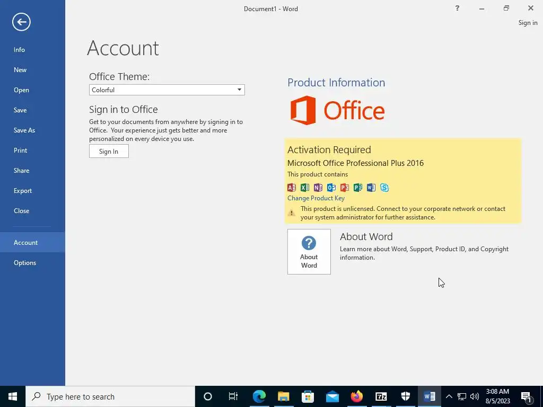543x407 pixels.
Task: Click Sign in at top right
Action: (528, 23)
